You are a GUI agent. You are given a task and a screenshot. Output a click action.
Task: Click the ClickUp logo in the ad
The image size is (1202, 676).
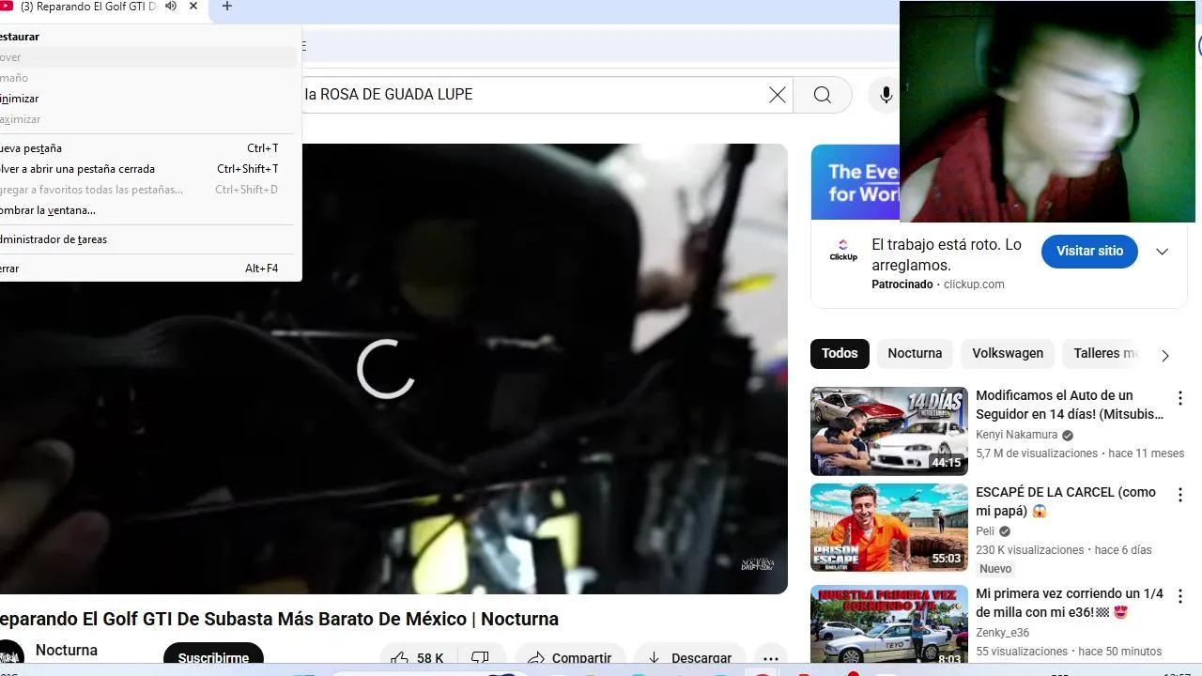point(843,251)
